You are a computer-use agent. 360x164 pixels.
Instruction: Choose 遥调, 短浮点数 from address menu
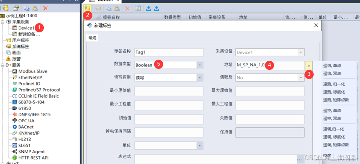point(336,145)
